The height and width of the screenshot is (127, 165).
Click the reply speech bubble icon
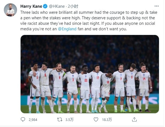(23, 120)
